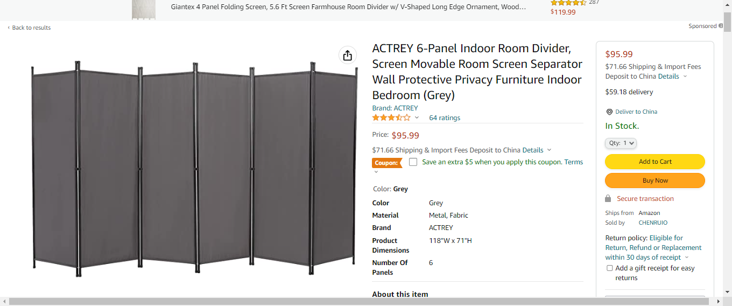Open the Qty quantity dropdown
The height and width of the screenshot is (306, 732).
pyautogui.click(x=621, y=143)
